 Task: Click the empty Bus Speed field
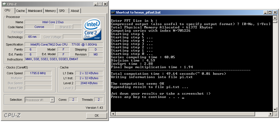(38, 83)
